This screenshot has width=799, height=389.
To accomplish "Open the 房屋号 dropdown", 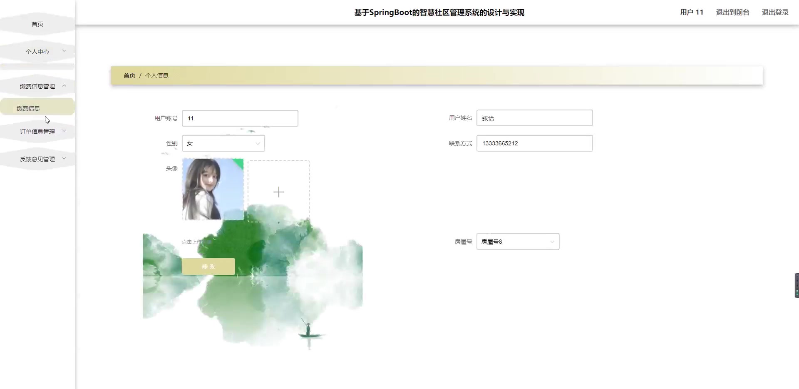I will (518, 242).
